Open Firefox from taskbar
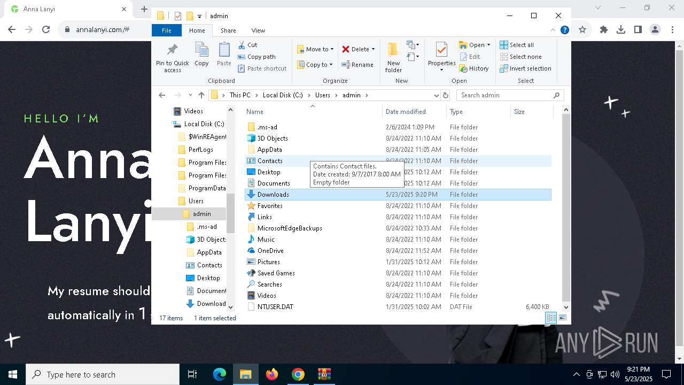Viewport: 684px width, 385px height. pyautogui.click(x=272, y=374)
